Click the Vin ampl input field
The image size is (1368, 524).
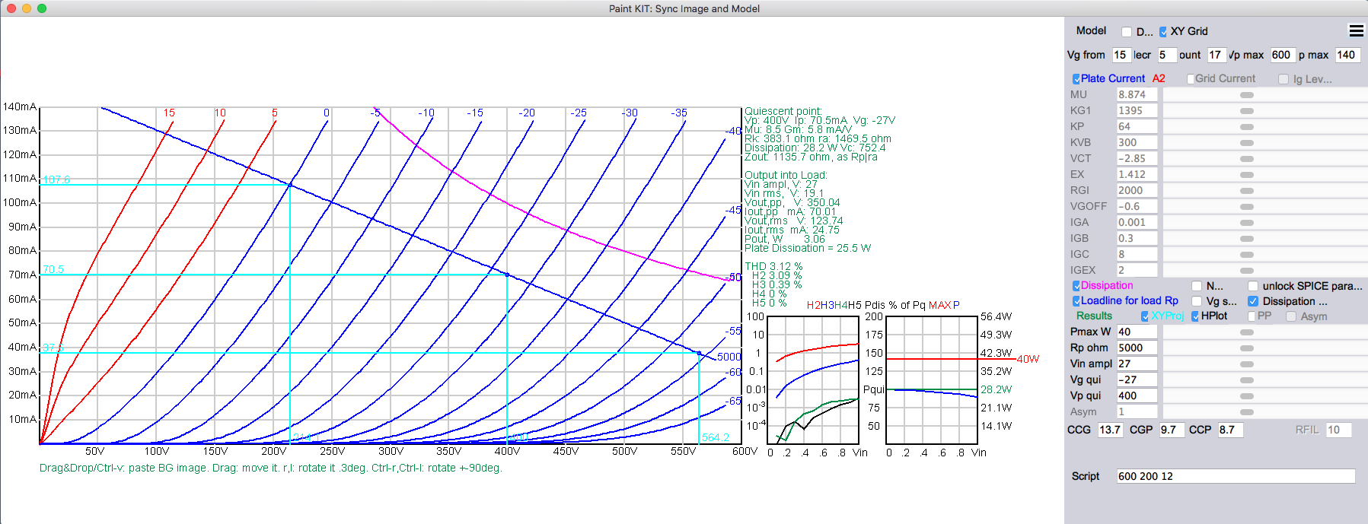tap(1137, 364)
